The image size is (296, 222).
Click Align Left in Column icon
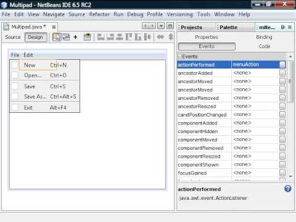[x=101, y=37]
